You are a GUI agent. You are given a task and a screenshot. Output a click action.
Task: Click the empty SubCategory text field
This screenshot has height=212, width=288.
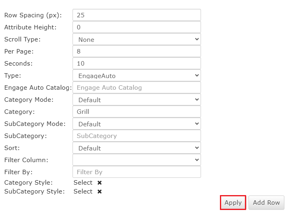click(137, 136)
